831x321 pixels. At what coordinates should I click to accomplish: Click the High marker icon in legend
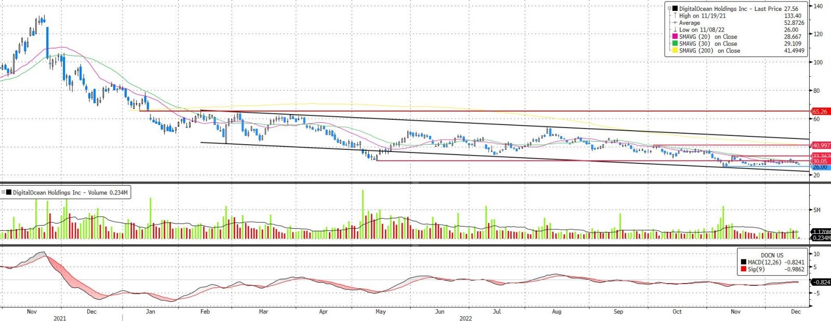tap(675, 16)
